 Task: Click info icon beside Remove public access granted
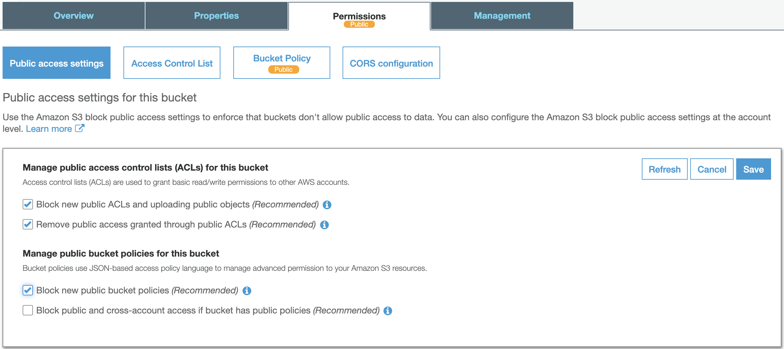(x=324, y=225)
